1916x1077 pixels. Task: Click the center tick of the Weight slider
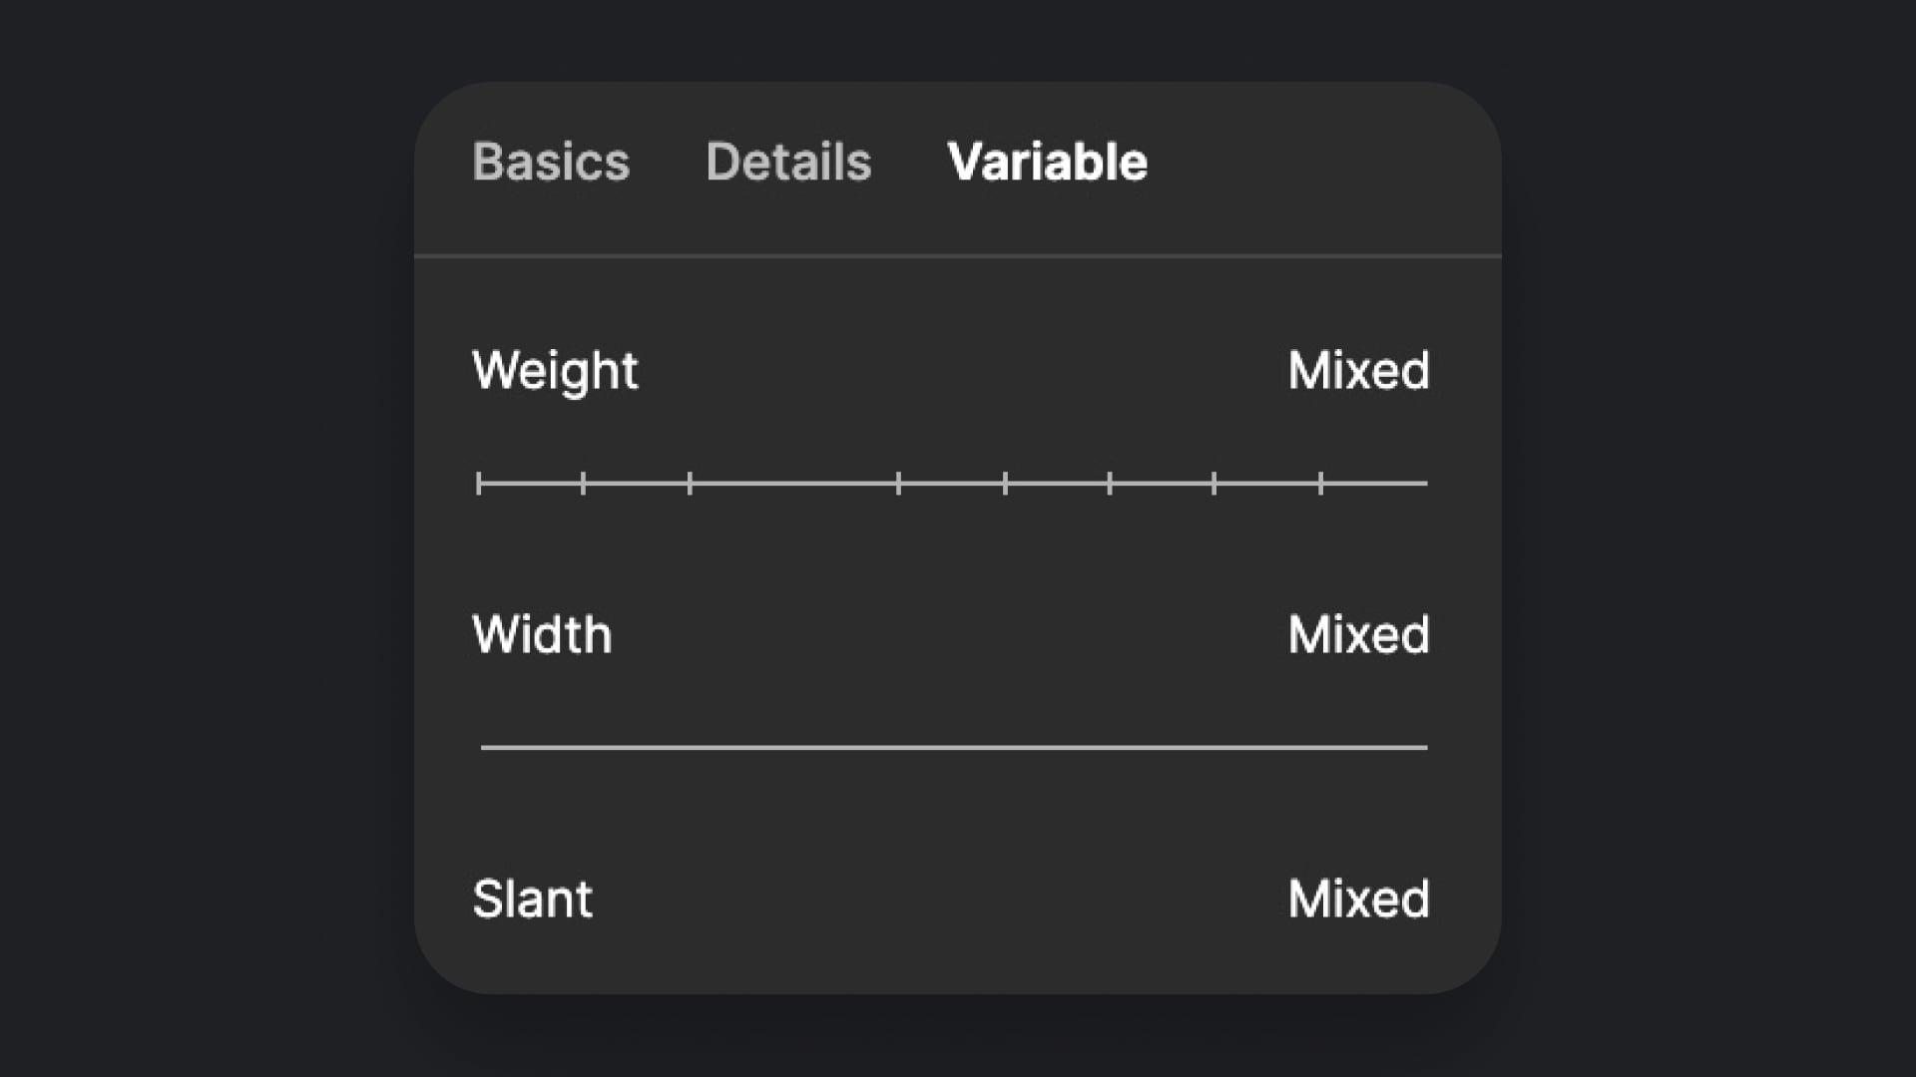(x=896, y=482)
